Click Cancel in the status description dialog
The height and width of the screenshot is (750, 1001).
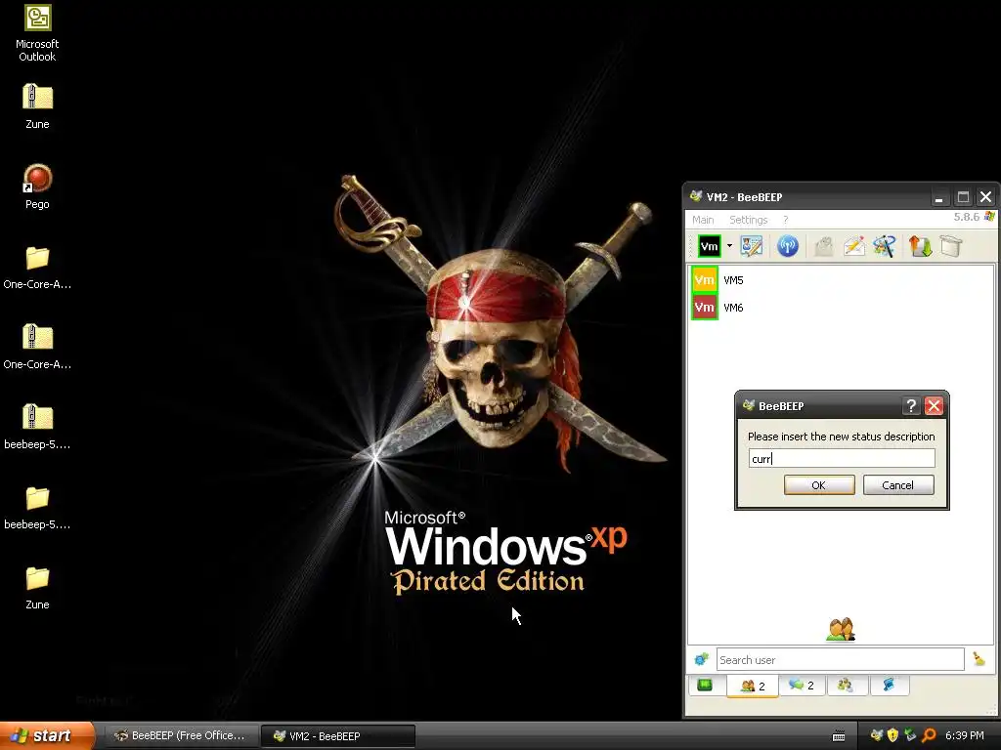898,485
